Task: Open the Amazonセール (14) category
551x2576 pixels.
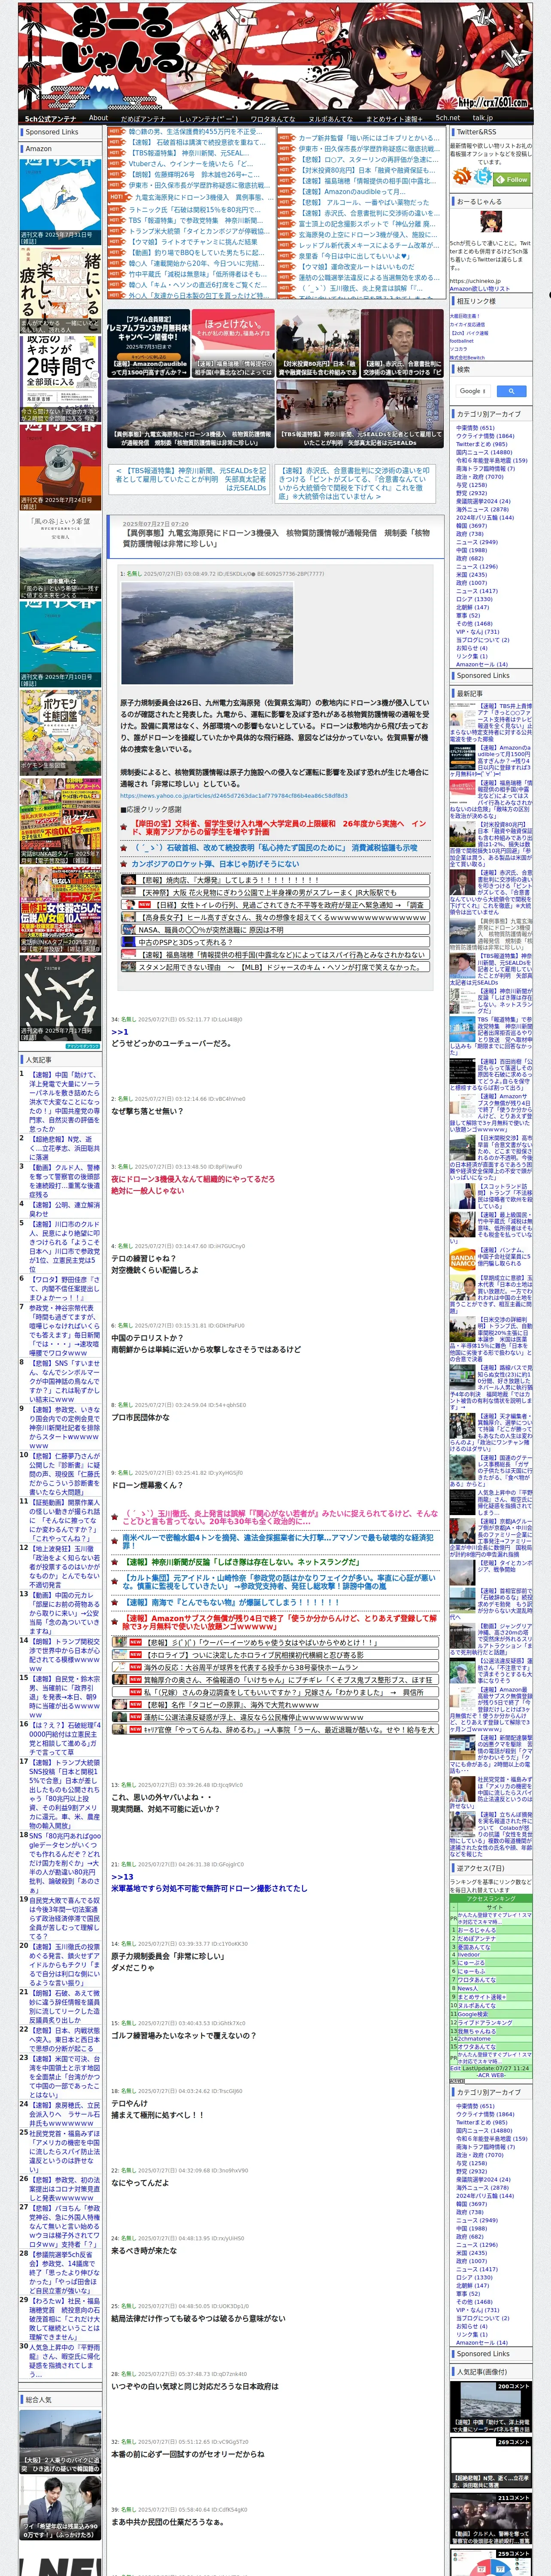Action: point(481,664)
